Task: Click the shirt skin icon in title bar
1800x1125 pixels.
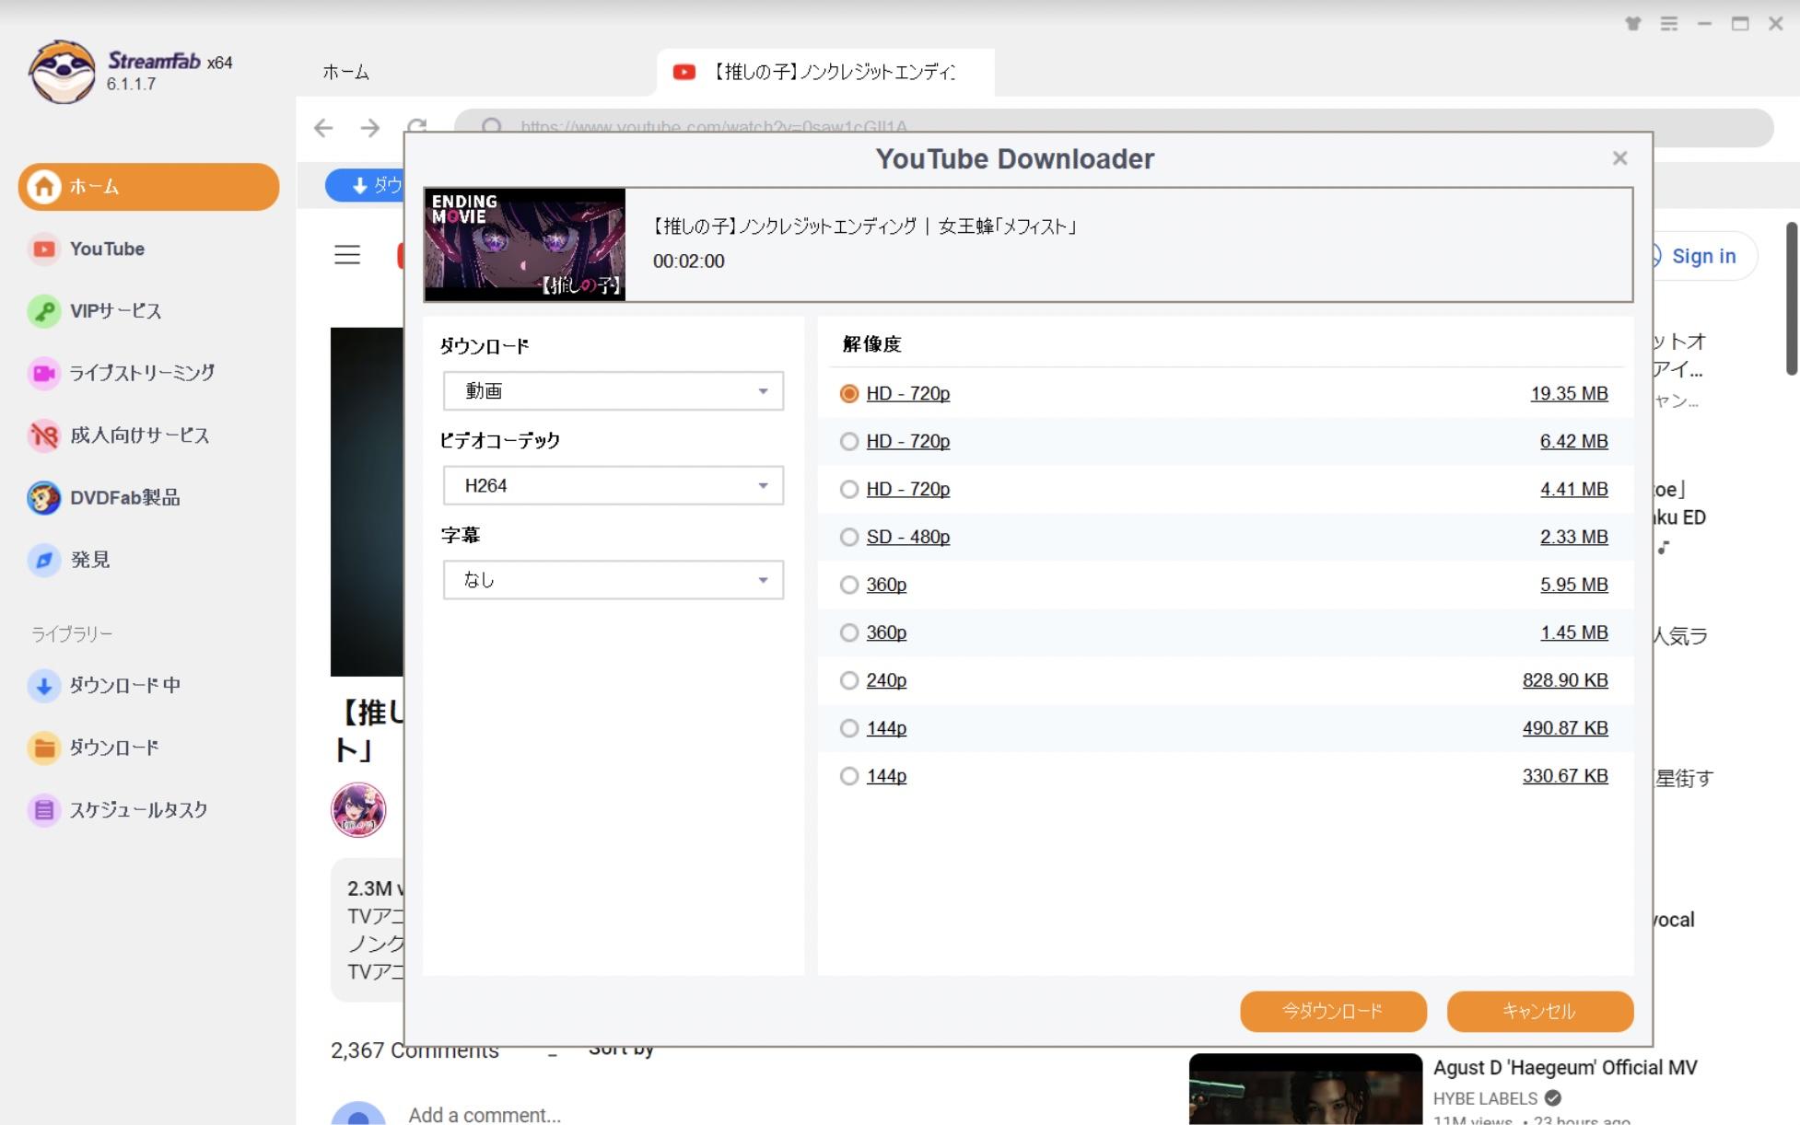Action: pos(1633,24)
